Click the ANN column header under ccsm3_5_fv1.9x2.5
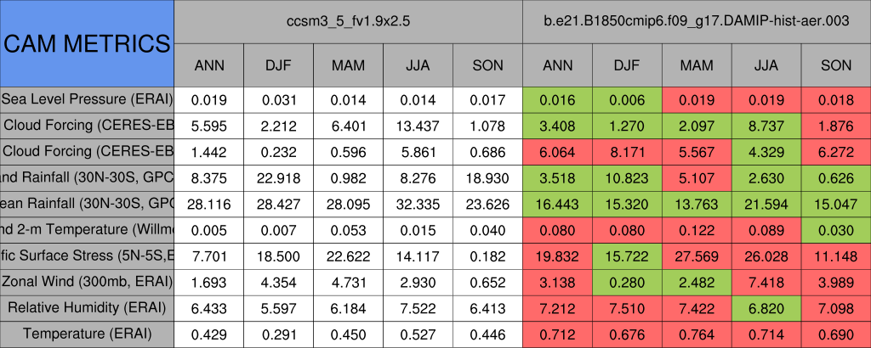This screenshot has height=348, width=871. click(209, 65)
